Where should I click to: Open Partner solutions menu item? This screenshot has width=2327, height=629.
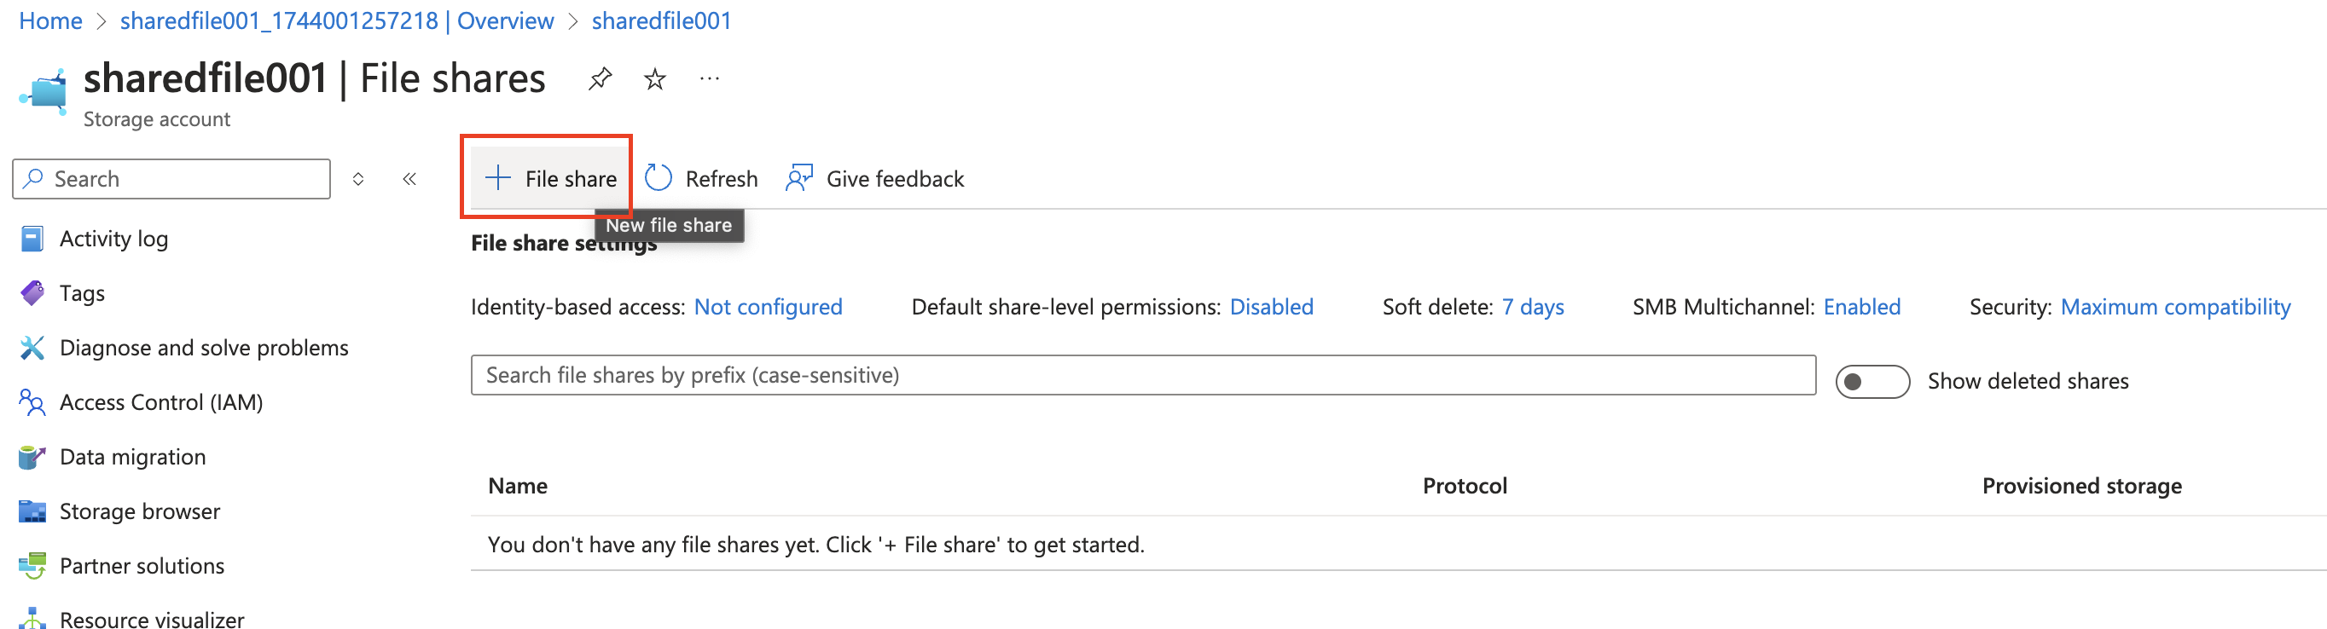click(x=142, y=566)
